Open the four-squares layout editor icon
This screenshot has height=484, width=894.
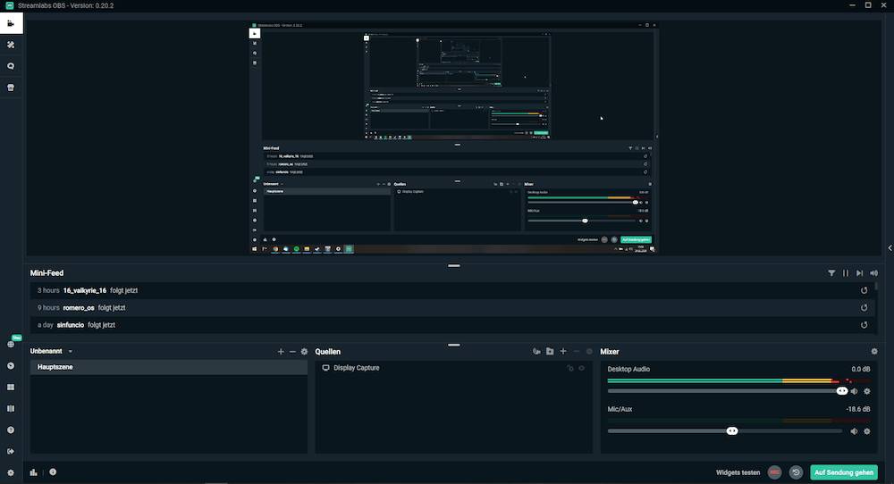[11, 388]
